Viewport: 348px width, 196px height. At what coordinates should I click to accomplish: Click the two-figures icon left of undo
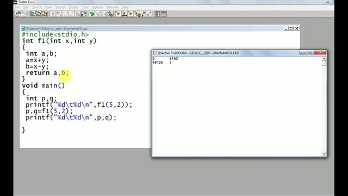click(84, 14)
